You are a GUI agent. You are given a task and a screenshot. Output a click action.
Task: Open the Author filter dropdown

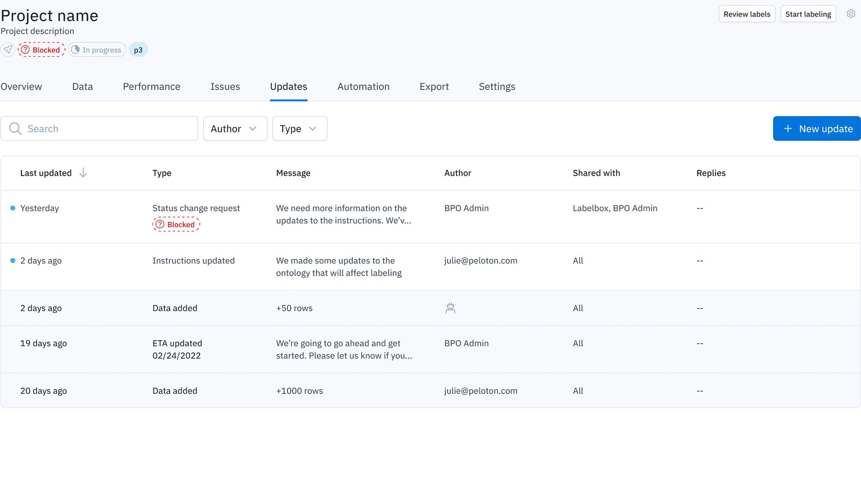pos(235,128)
